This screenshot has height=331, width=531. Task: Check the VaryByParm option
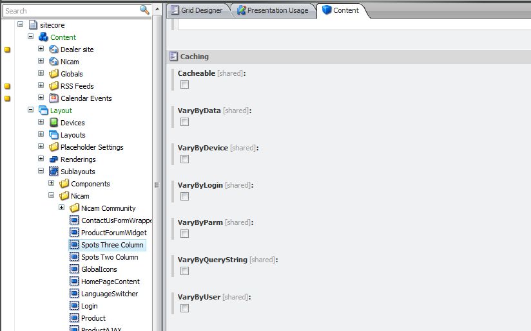[184, 234]
